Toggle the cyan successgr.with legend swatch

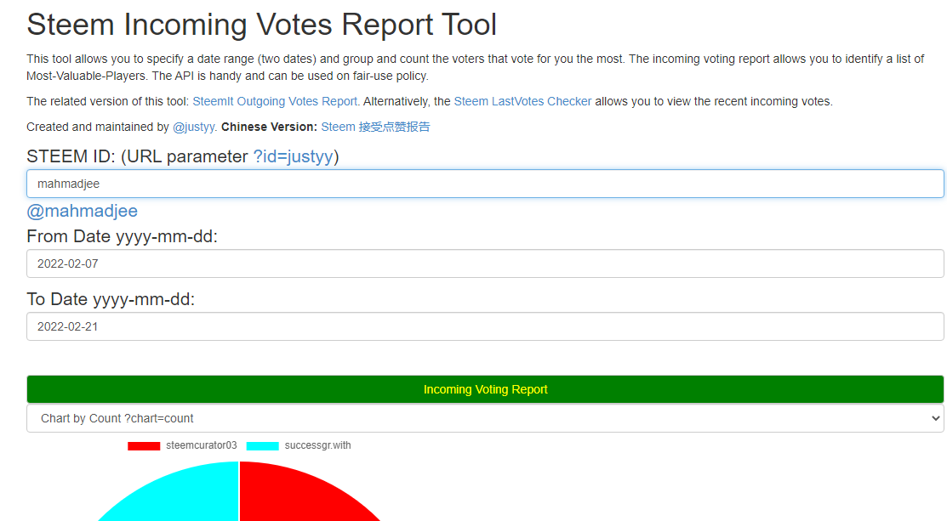click(x=262, y=445)
